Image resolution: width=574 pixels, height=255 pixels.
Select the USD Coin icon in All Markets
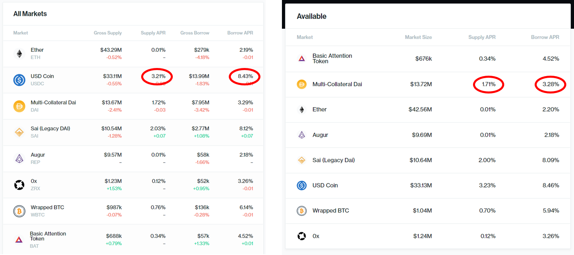coord(19,79)
